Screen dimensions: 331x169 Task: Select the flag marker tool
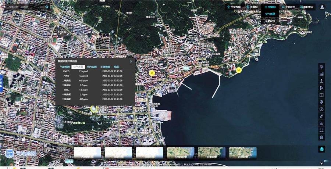click(321, 88)
